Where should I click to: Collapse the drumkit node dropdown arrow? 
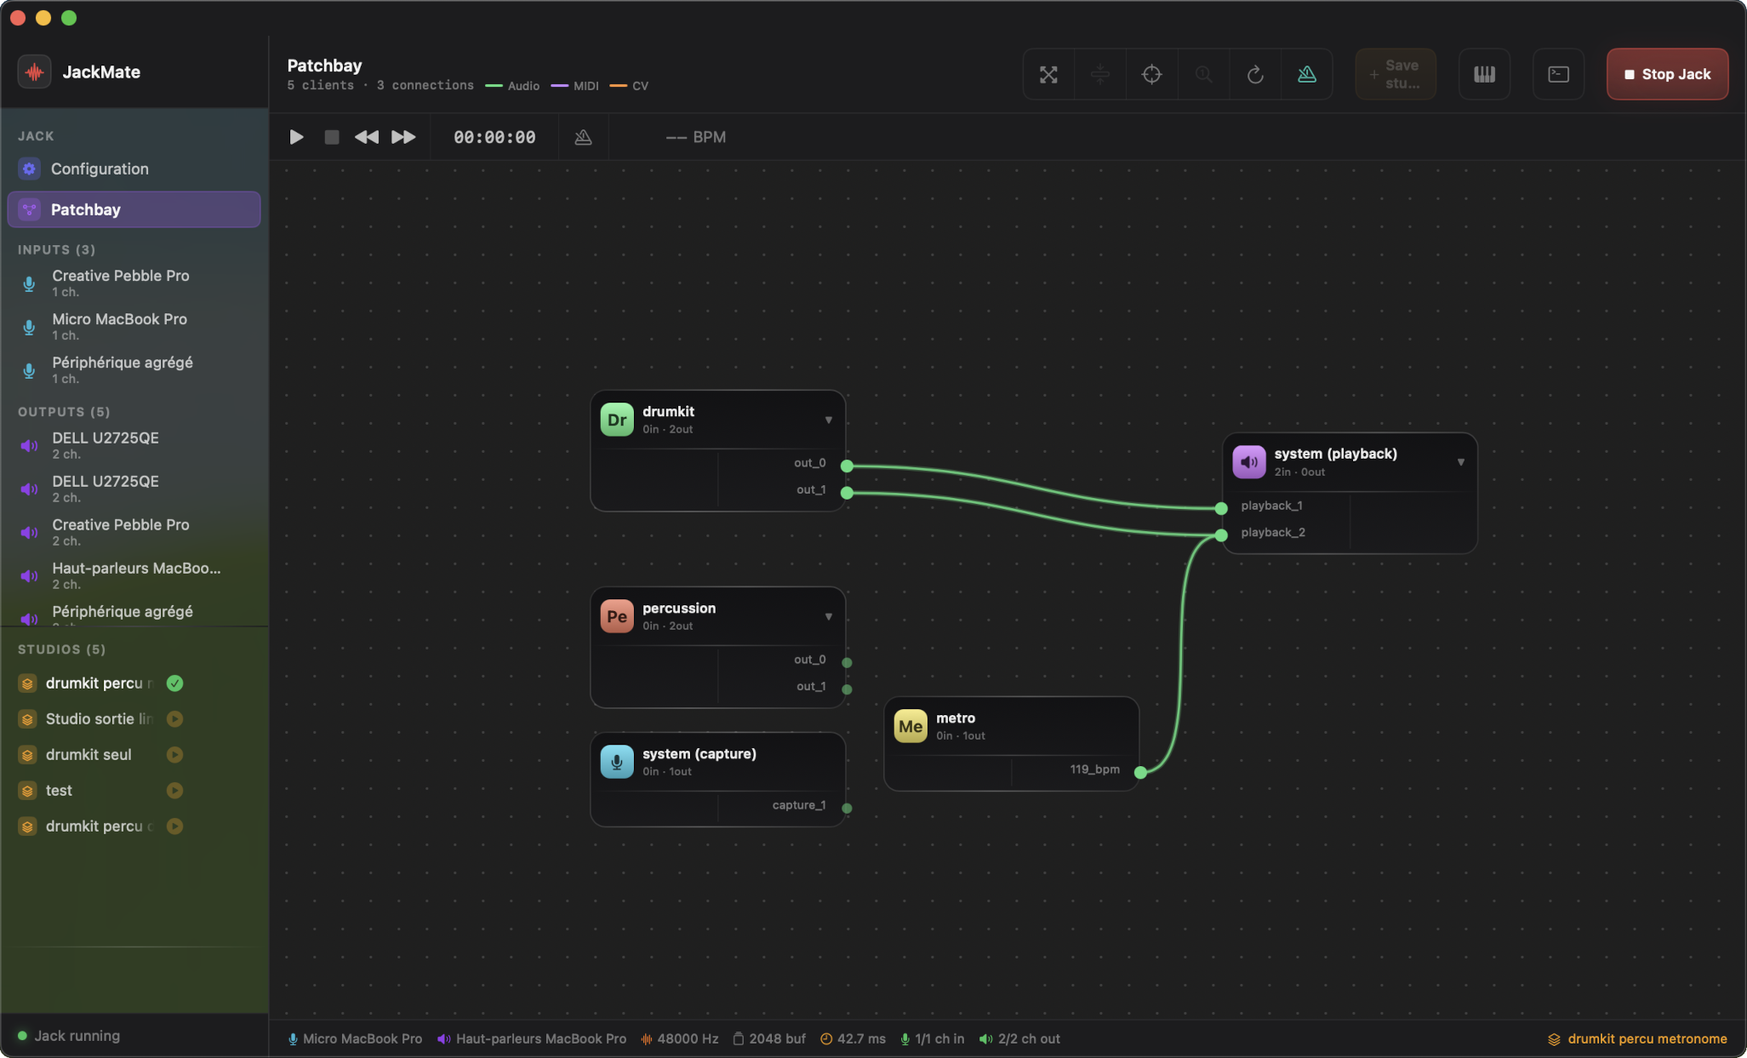coord(828,420)
